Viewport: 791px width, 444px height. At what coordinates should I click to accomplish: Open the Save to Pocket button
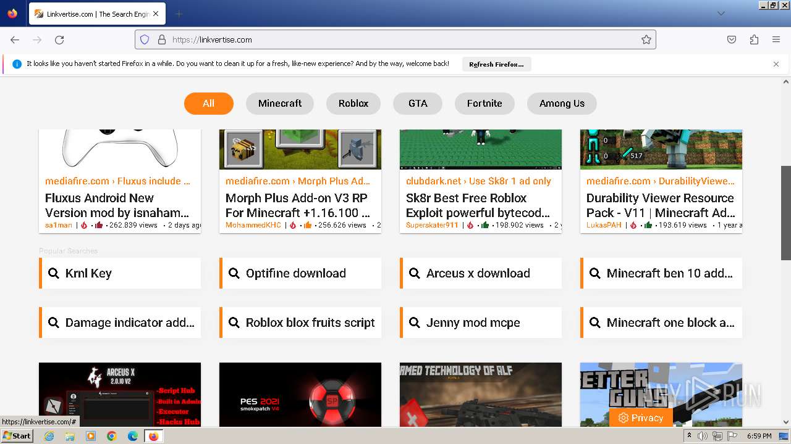(x=732, y=39)
